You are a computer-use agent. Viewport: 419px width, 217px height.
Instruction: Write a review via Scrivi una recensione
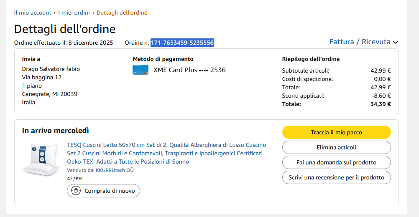[336, 177]
